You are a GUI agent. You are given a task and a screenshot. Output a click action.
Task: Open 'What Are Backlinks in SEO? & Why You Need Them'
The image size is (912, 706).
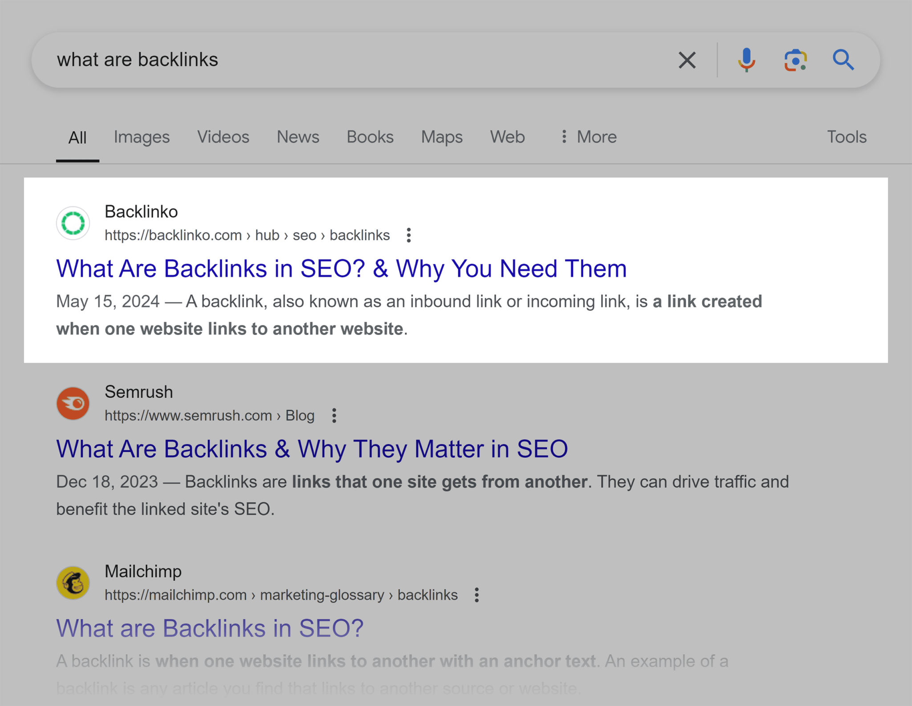[x=341, y=269]
